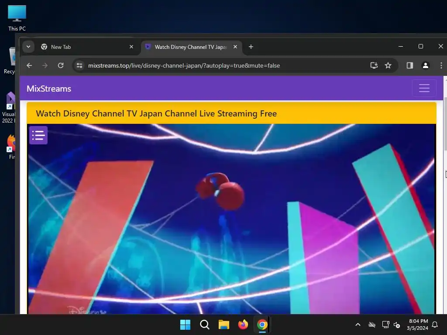Image resolution: width=447 pixels, height=335 pixels.
Task: Select the Watch Disney Channel TV Japan tab
Action: [190, 47]
